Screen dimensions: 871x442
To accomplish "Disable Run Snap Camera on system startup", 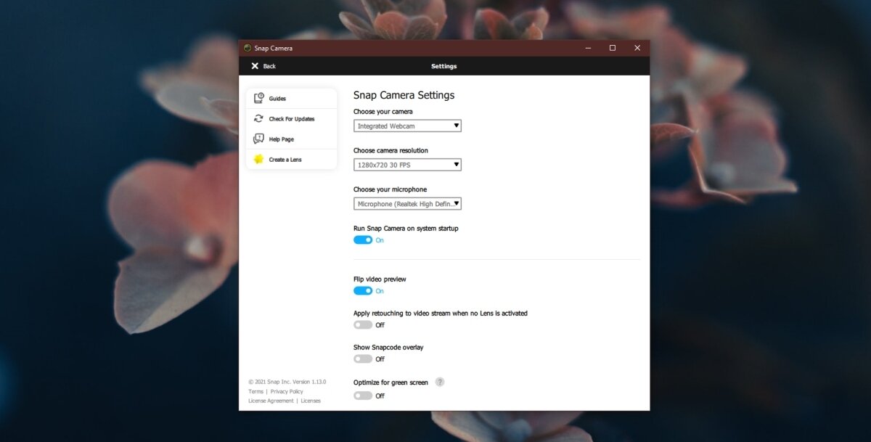I will point(364,240).
